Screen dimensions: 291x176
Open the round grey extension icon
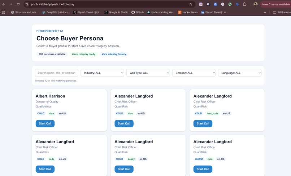point(223,4)
